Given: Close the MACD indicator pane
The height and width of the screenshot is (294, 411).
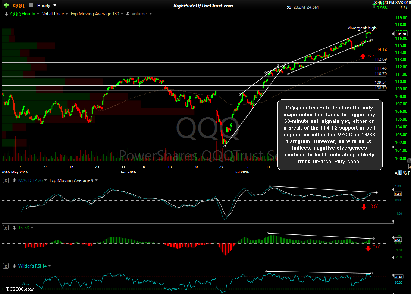Looking at the screenshot, I should tap(6, 180).
